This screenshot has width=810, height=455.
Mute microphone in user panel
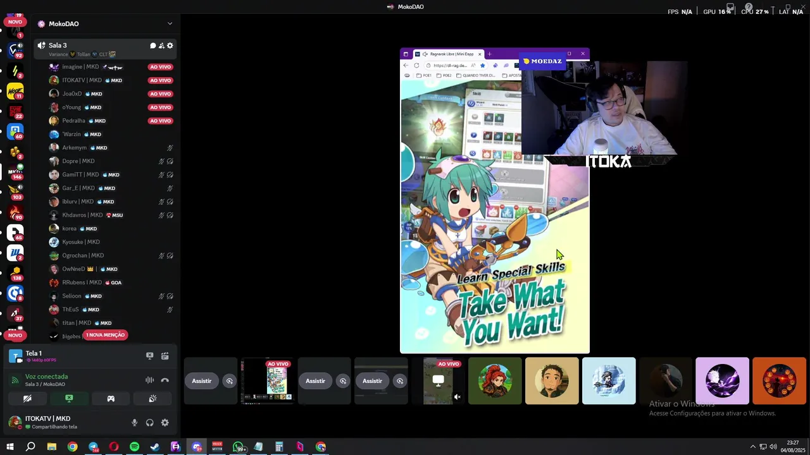tap(134, 423)
